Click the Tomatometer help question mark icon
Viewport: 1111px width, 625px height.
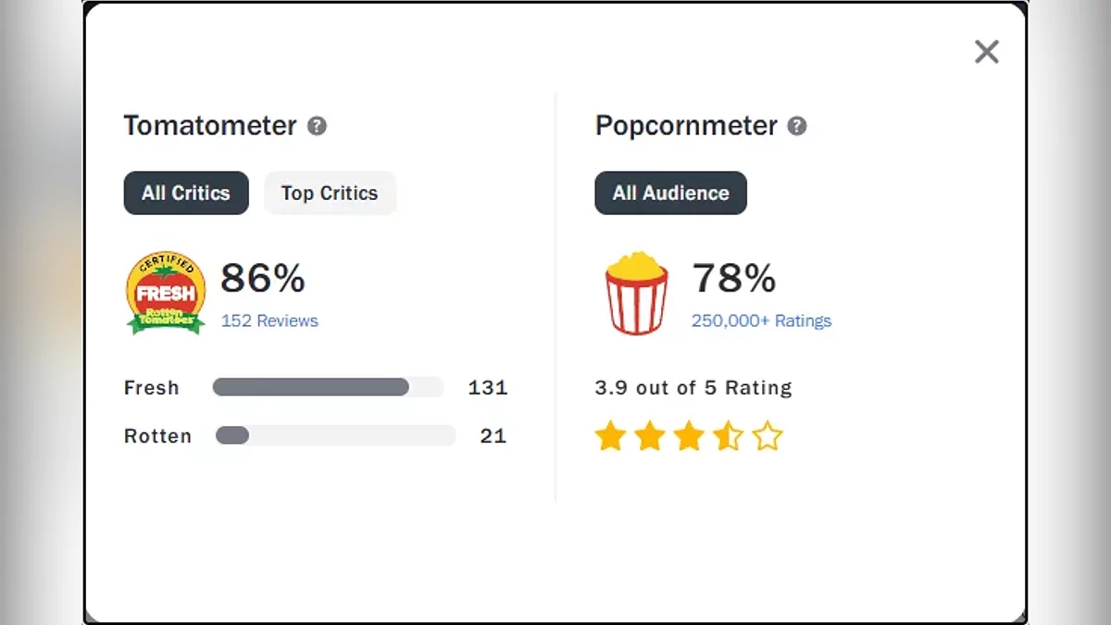click(x=317, y=126)
